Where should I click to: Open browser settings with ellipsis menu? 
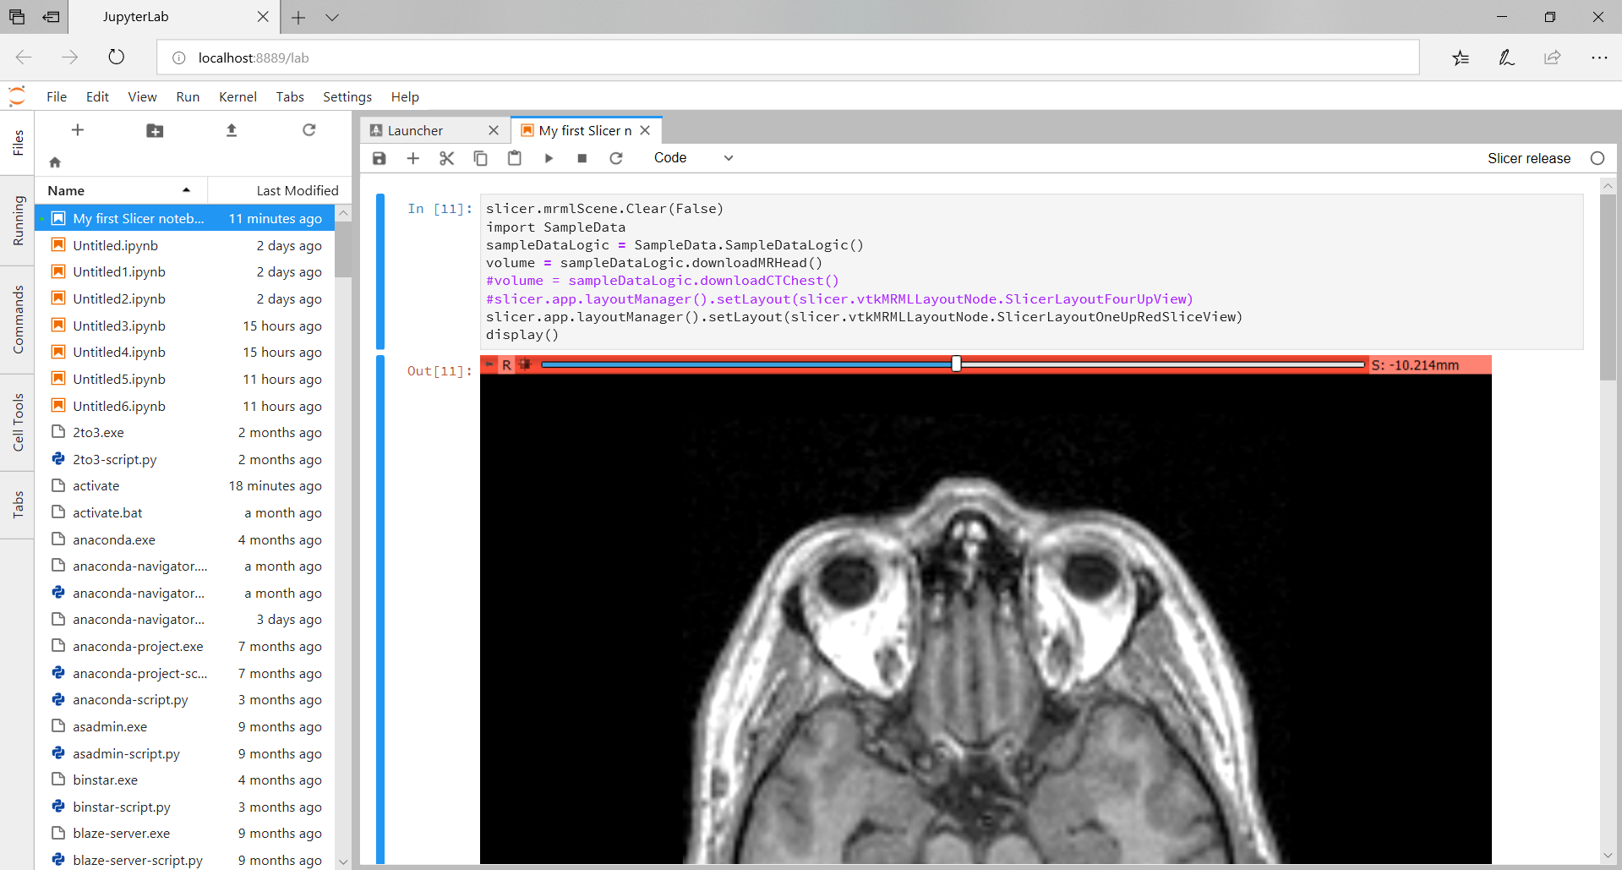coord(1599,57)
